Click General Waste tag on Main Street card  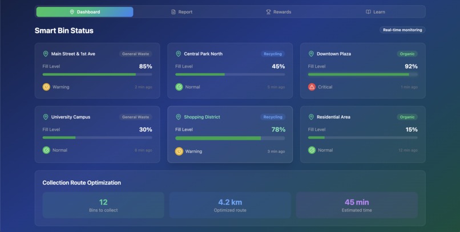(135, 54)
